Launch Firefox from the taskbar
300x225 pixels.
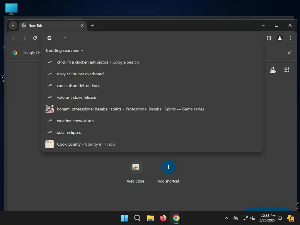click(163, 218)
